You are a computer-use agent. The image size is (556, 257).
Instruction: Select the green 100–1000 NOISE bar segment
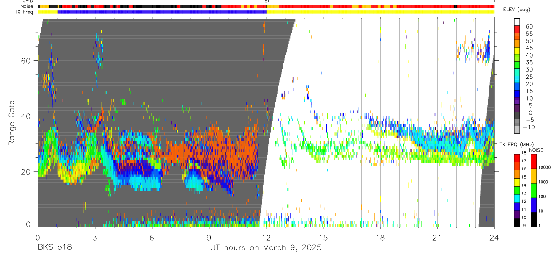point(533,190)
